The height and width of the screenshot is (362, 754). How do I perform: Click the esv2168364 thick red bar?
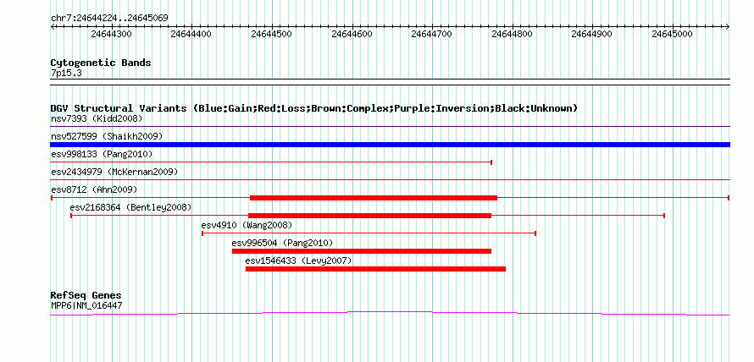pos(369,216)
